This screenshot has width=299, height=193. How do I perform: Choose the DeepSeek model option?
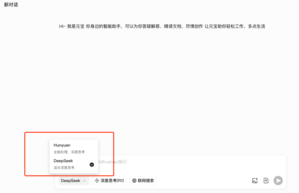pos(74,164)
